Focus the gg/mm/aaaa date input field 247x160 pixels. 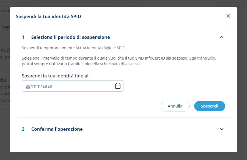coord(68,86)
